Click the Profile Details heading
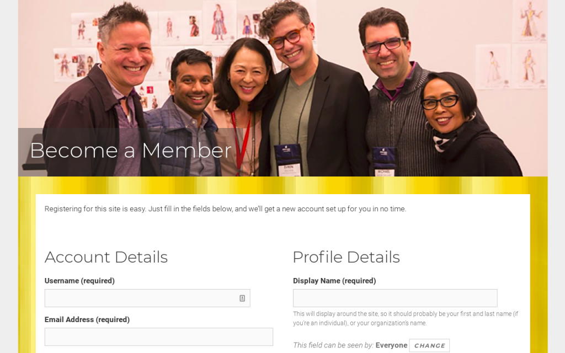This screenshot has height=353, width=565. [347, 257]
